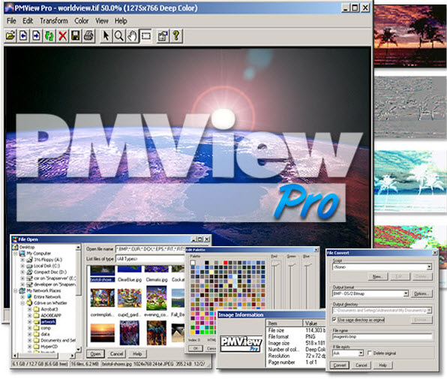Click the File name field in File Convert

[x=382, y=336]
